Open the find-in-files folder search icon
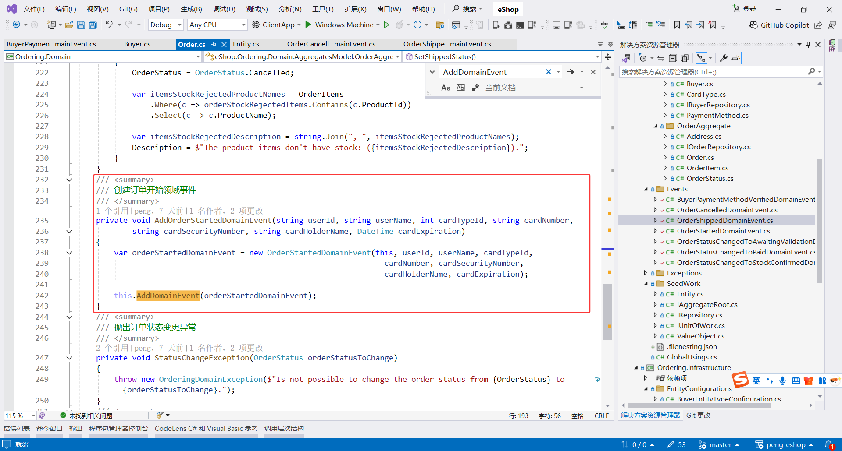 (x=440, y=25)
